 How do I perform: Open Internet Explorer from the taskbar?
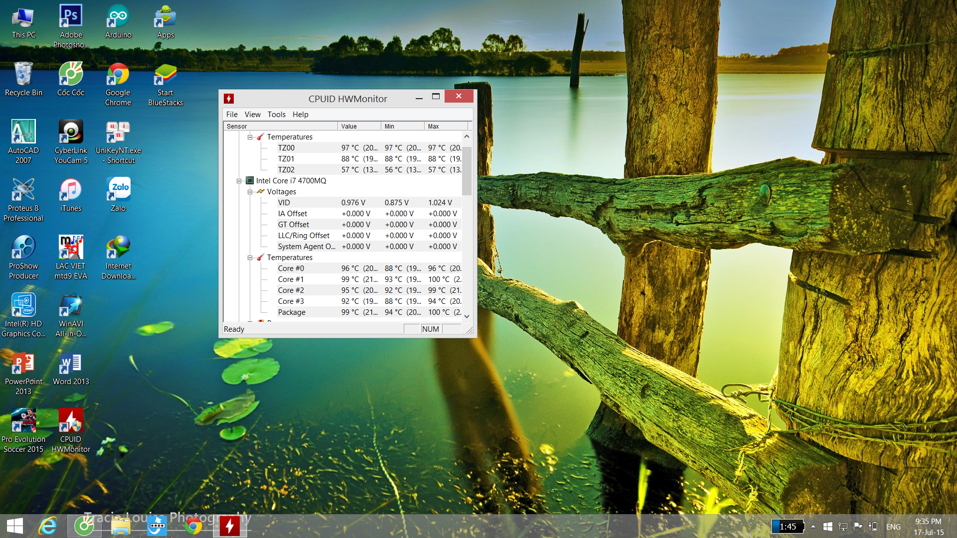pyautogui.click(x=48, y=526)
